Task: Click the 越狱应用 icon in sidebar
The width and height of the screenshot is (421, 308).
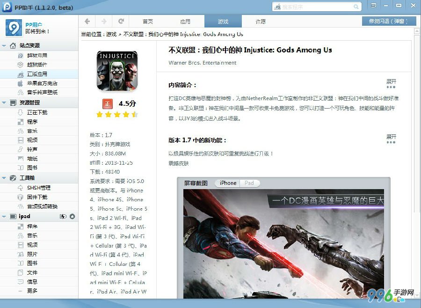Action: (21, 56)
